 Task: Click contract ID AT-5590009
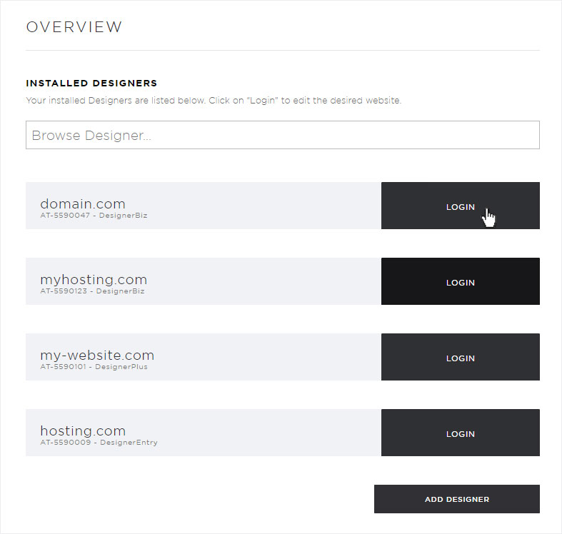(65, 442)
